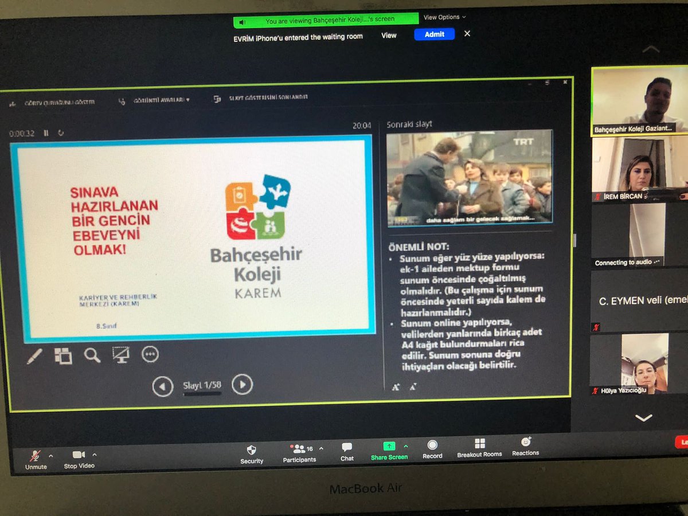Image resolution: width=688 pixels, height=516 pixels.
Task: Click the 0:00:32 elapsed time
Action: click(22, 134)
